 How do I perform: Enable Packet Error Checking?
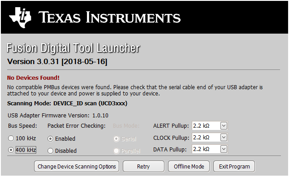[x=50, y=138]
